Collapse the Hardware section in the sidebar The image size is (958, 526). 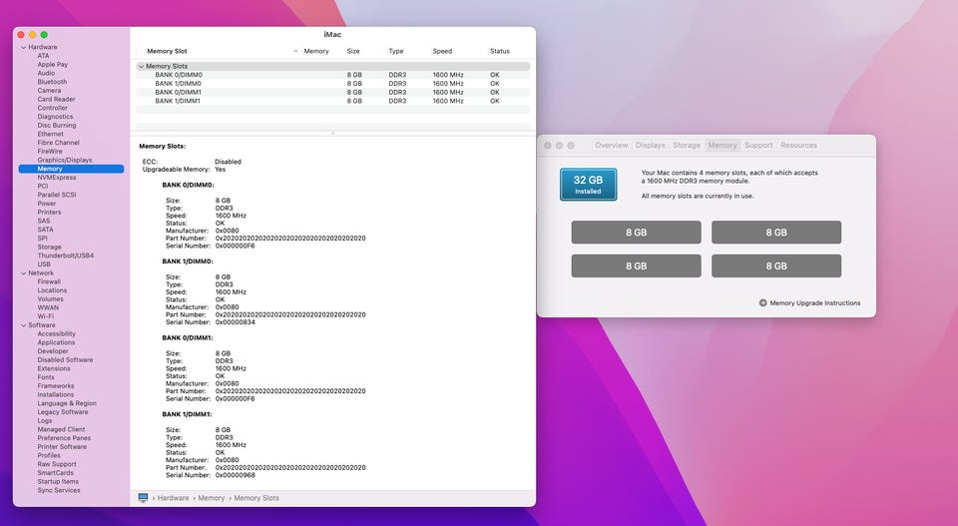pos(24,47)
